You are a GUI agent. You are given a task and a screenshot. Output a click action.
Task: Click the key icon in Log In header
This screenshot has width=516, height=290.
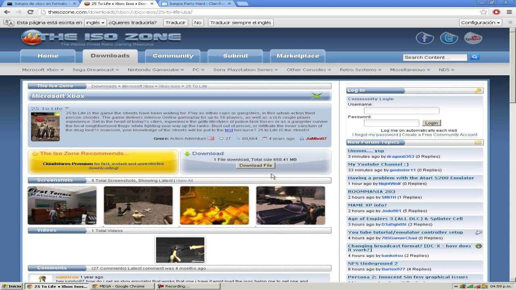pyautogui.click(x=478, y=91)
